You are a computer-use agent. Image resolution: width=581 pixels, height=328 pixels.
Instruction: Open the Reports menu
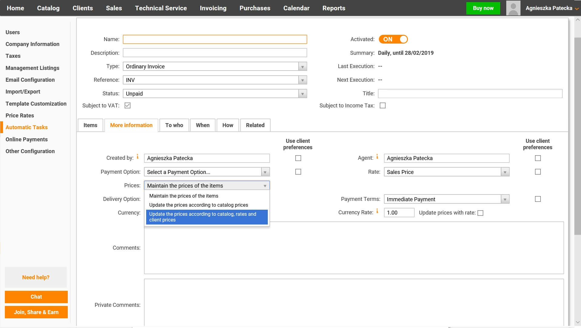coord(334,8)
